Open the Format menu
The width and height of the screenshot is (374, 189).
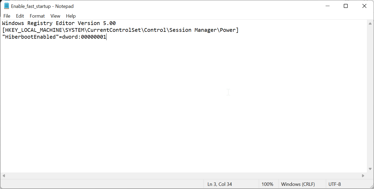pos(37,16)
